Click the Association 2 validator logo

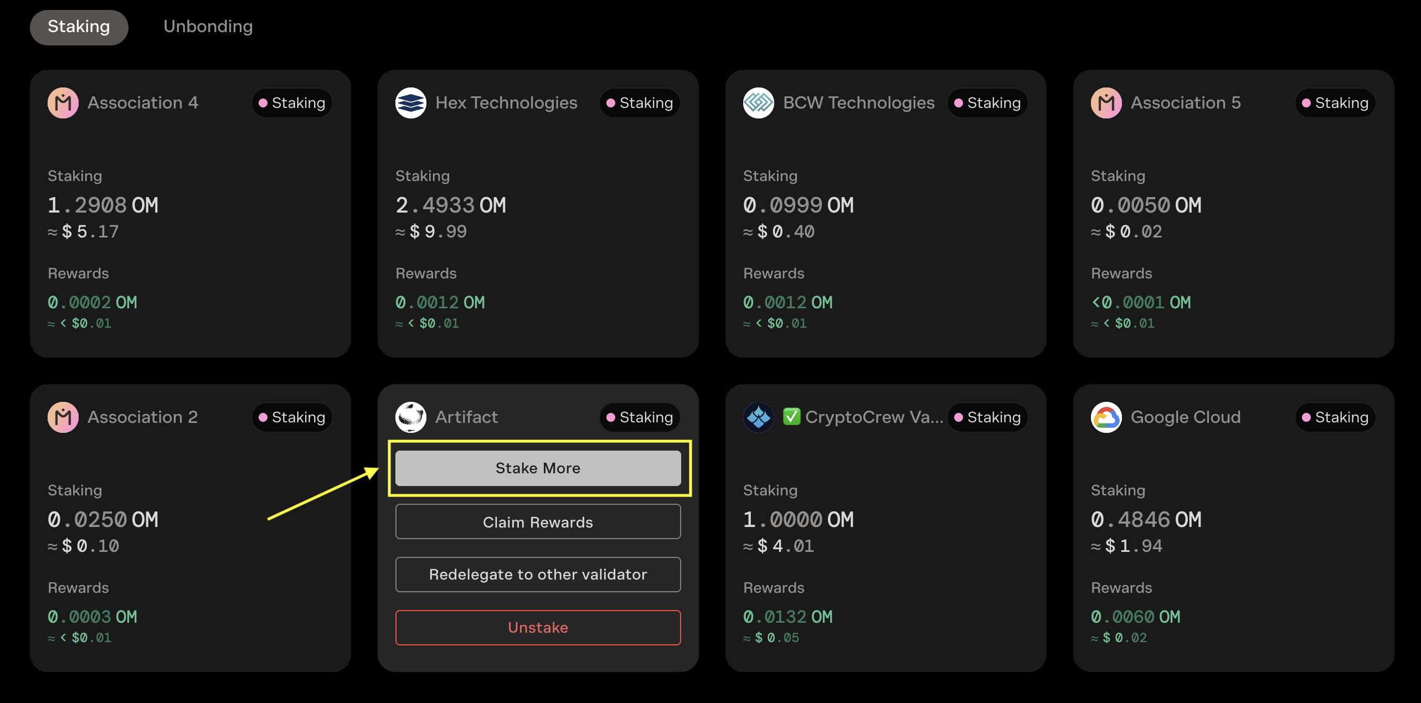point(63,417)
